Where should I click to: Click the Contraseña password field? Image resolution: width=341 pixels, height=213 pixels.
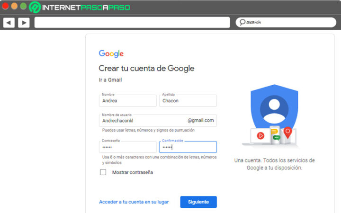[x=128, y=147]
